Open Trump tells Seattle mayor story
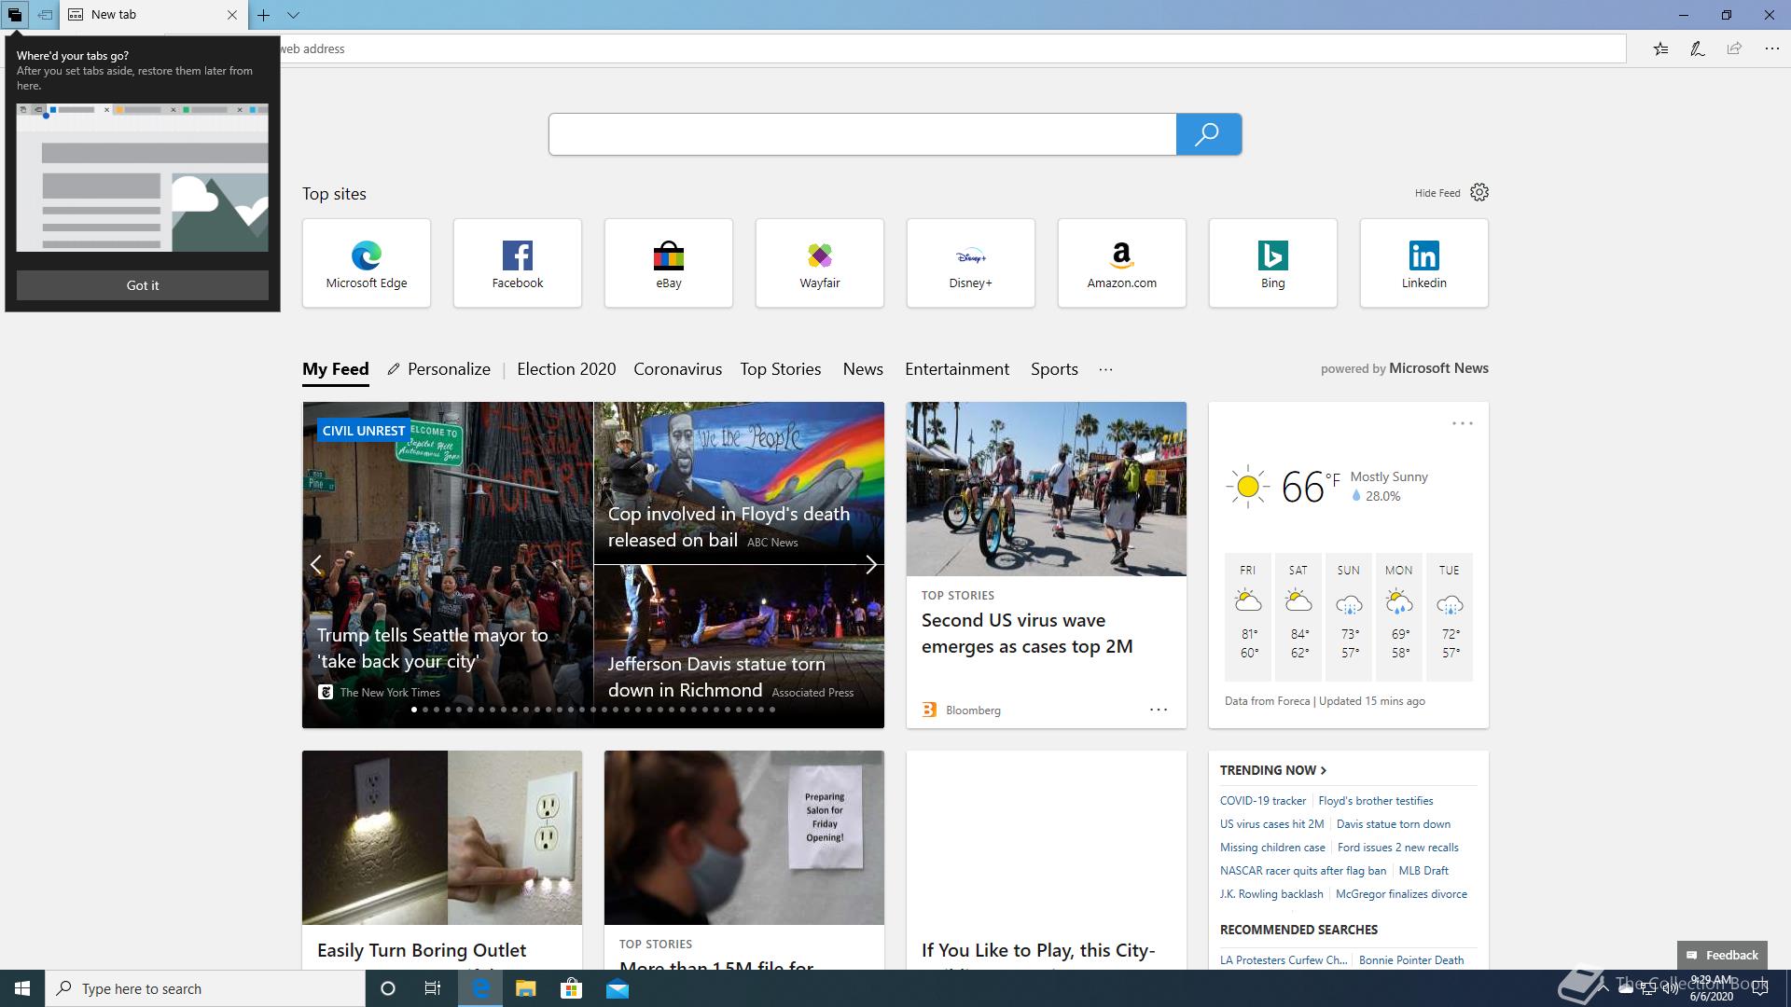Screen dimensions: 1791x1007 [x=432, y=648]
